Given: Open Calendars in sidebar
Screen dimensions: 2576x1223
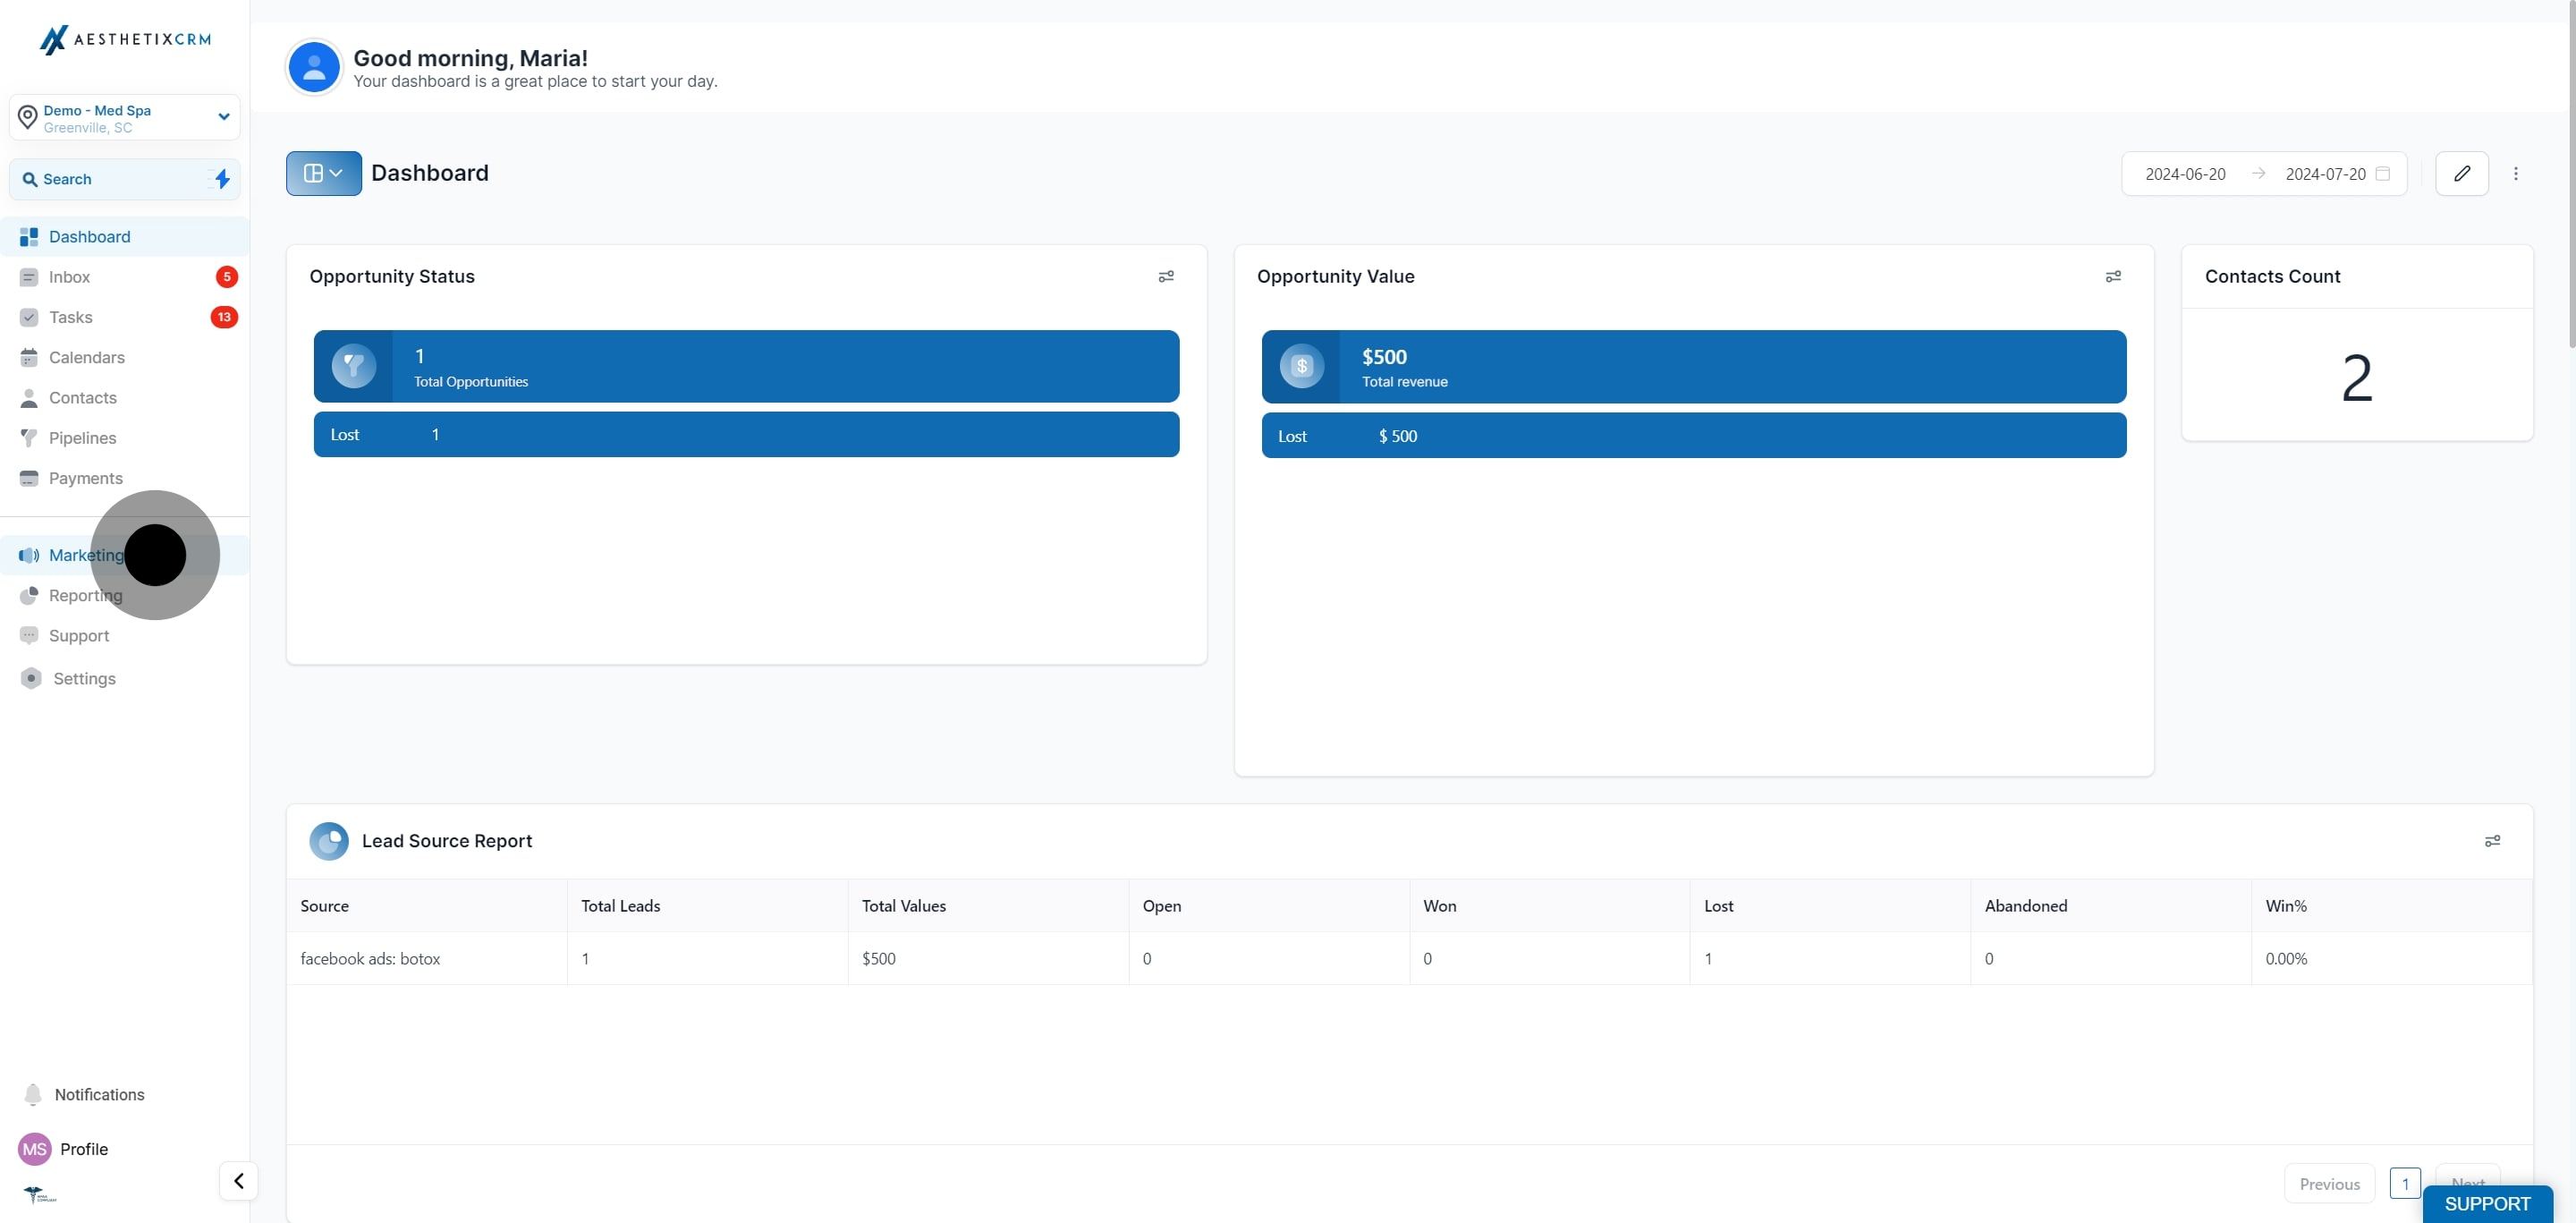Looking at the screenshot, I should (125, 358).
